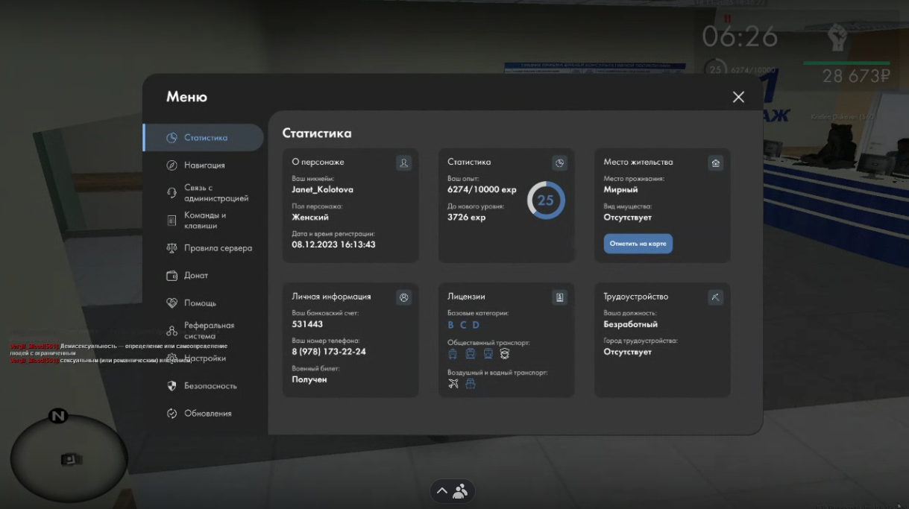Click the minimap in the corner

pyautogui.click(x=69, y=458)
